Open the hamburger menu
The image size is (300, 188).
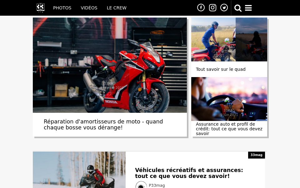248,8
